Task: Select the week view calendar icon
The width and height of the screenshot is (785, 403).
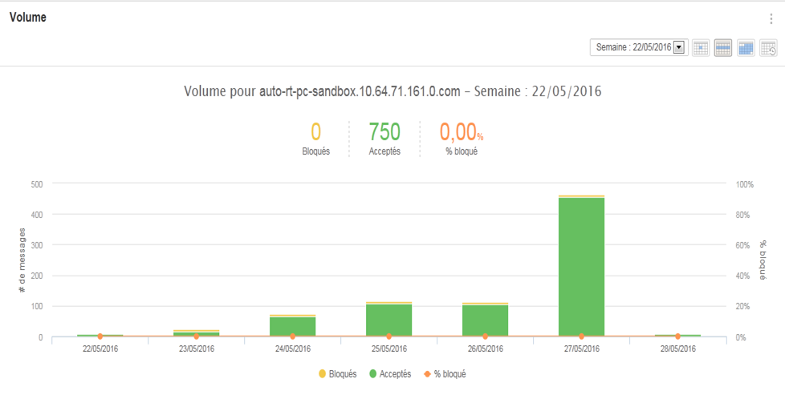Action: click(722, 48)
